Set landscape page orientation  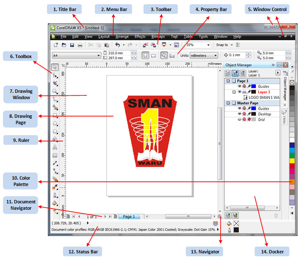pos(153,56)
